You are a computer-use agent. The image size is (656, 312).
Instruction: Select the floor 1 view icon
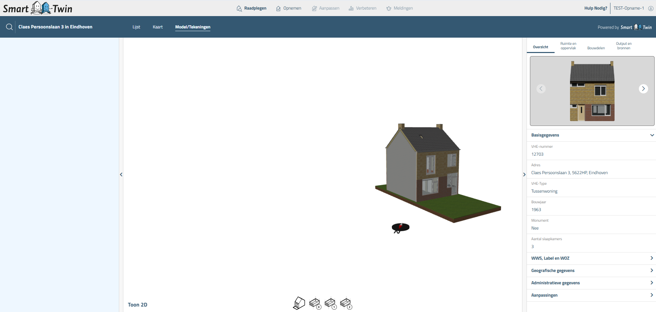(x=330, y=303)
